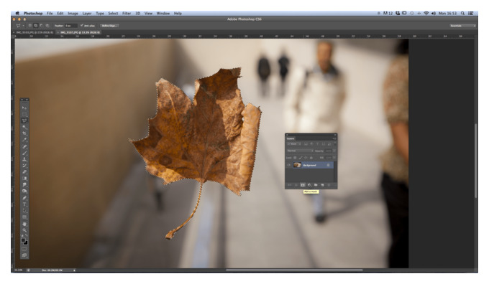
Task: Toggle lock position in Layers panel
Action: (306, 158)
